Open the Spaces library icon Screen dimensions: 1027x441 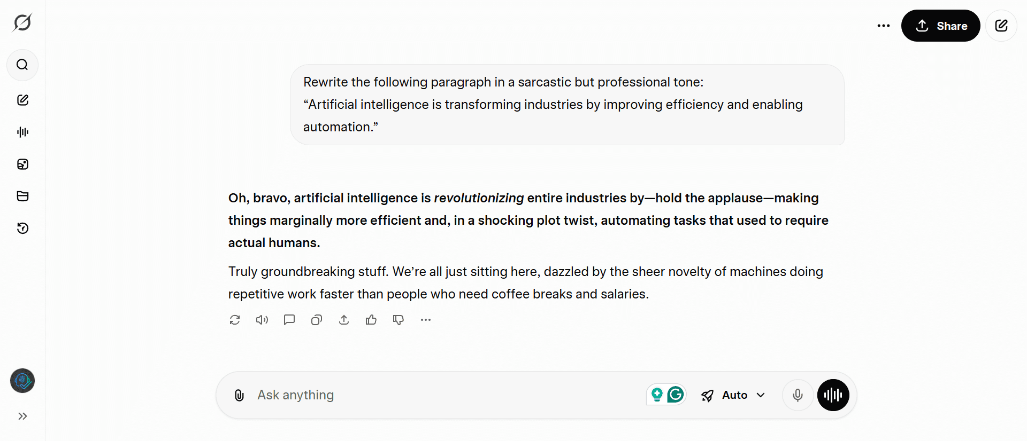coord(22,196)
